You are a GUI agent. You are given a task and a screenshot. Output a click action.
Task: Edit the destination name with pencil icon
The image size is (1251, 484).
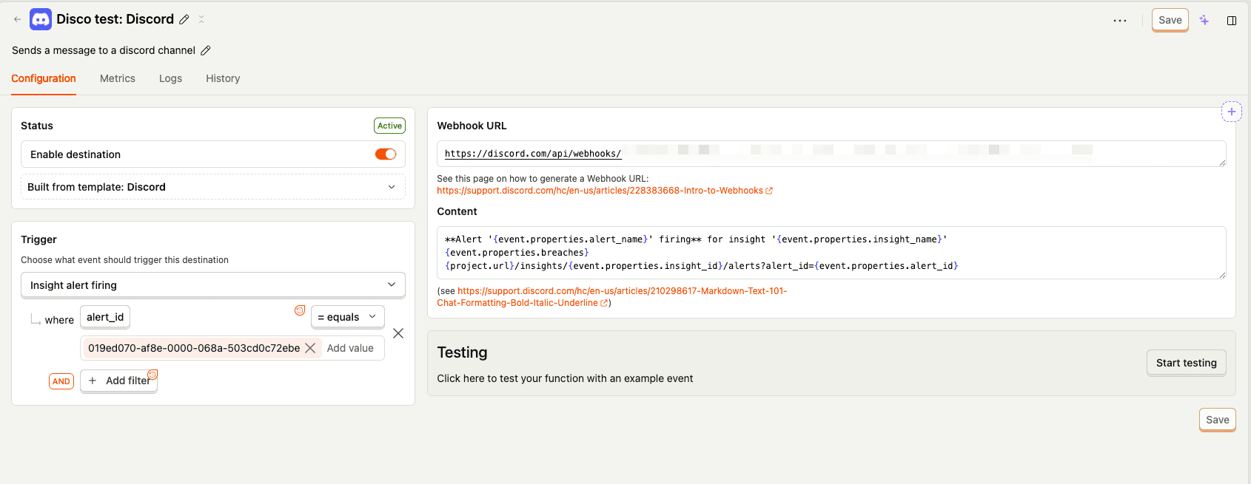click(184, 19)
